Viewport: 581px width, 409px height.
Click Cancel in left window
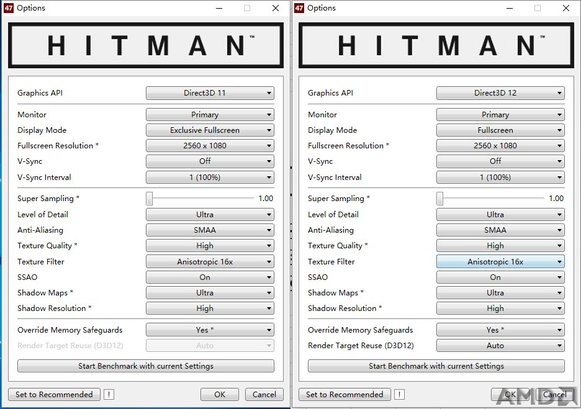pos(264,395)
